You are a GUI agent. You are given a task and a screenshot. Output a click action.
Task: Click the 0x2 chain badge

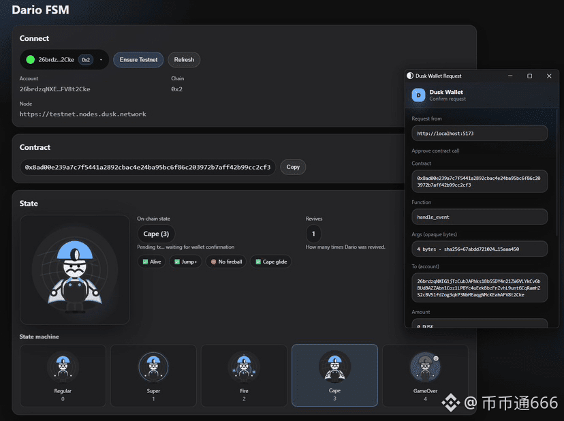86,60
